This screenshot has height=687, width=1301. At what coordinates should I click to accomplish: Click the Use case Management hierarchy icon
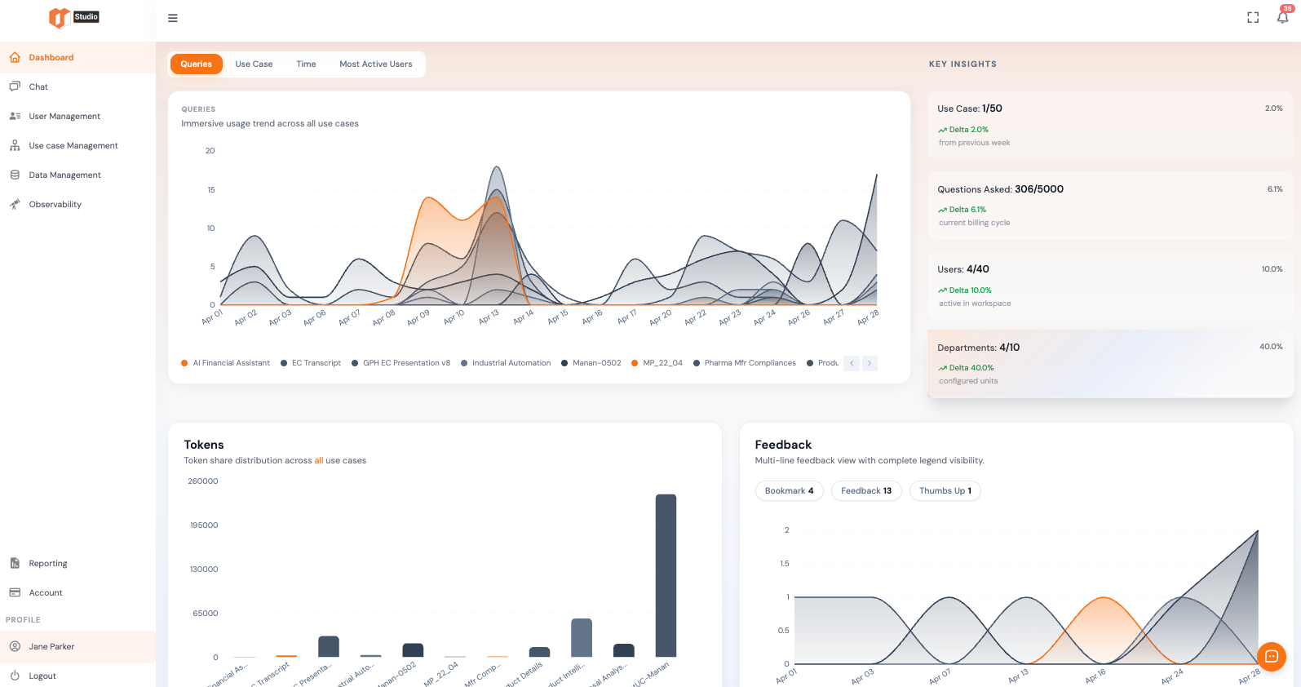15,145
